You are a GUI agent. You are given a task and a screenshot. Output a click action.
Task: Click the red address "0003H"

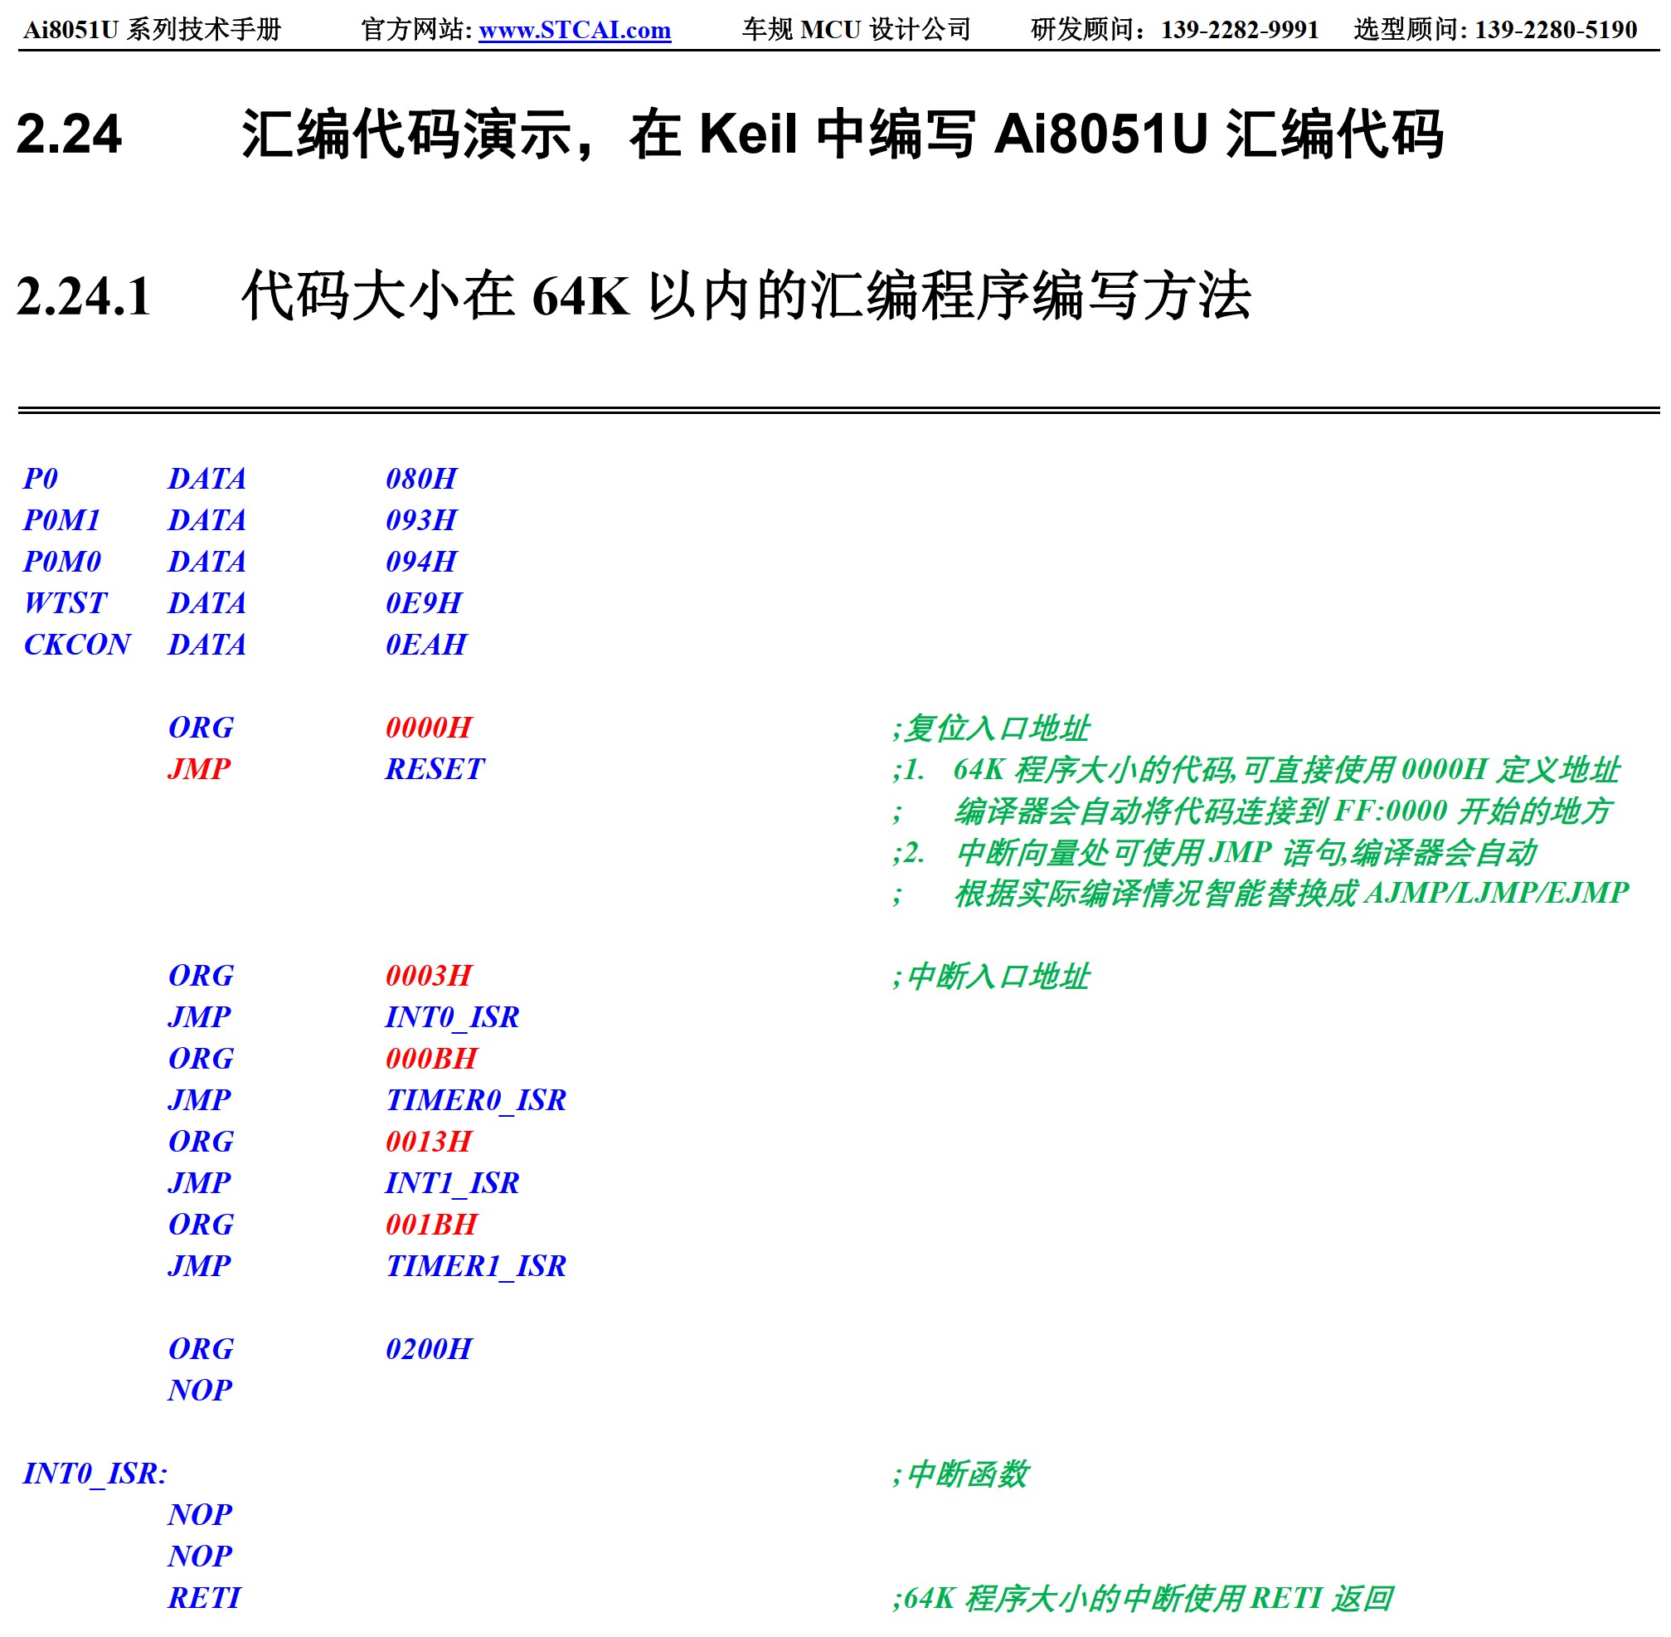point(428,976)
